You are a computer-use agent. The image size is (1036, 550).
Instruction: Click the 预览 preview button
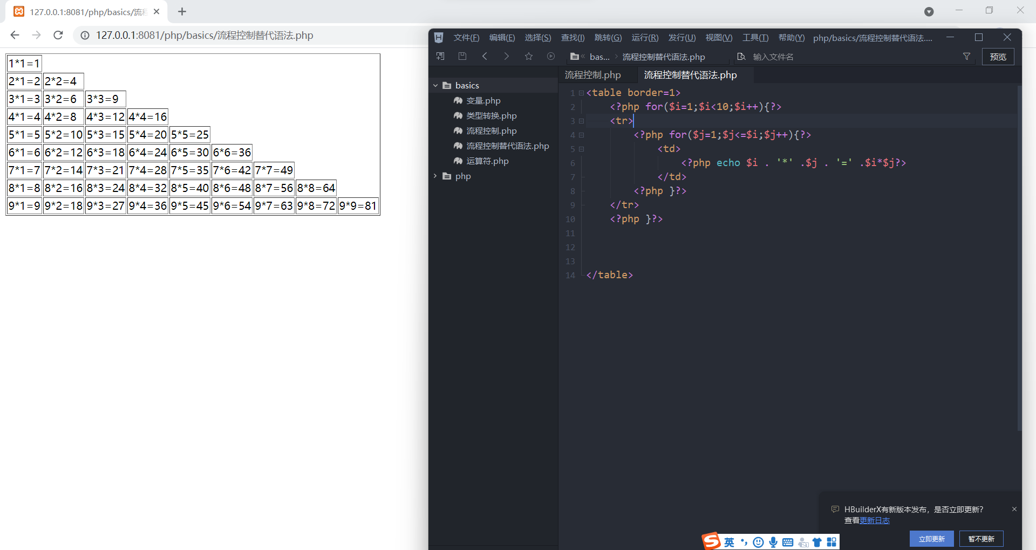[998, 56]
